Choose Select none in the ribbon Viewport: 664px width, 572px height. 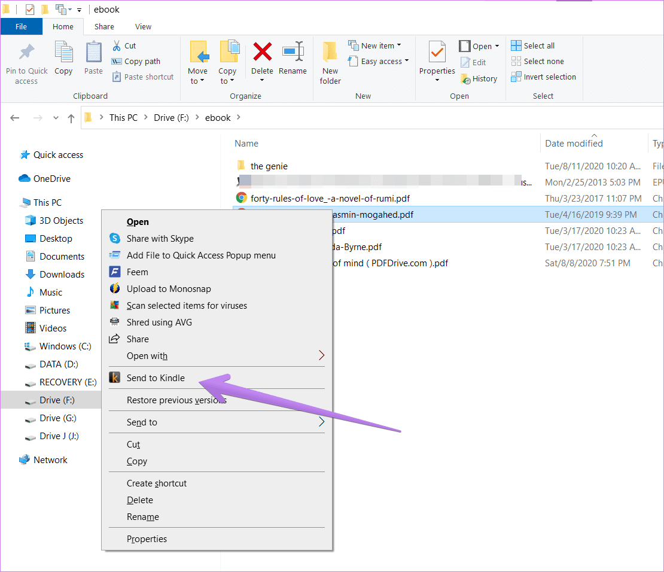pyautogui.click(x=537, y=61)
